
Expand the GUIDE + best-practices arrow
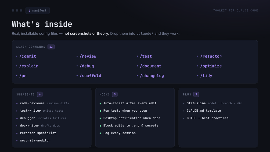184,118
